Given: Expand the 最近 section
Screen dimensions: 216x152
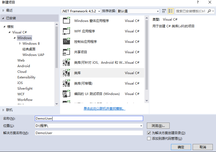Looking at the screenshot, I should [3, 10].
